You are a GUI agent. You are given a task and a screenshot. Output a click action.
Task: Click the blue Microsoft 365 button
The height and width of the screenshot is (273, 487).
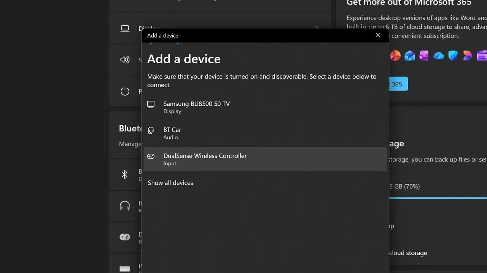point(398,84)
